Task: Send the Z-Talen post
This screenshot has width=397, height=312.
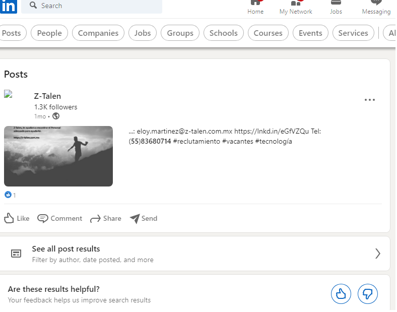Action: (144, 218)
